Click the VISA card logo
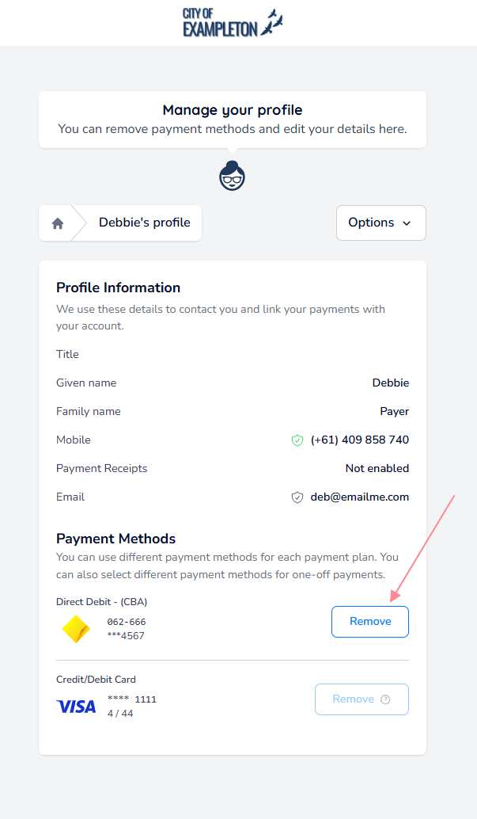Viewport: 477px width, 819px height. point(76,706)
